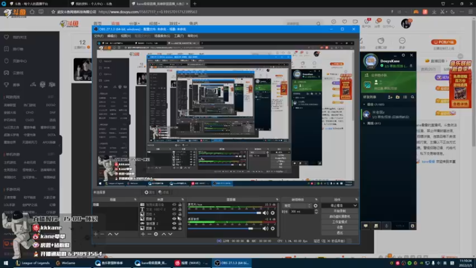Viewport: 476px width, 268px height.
Task: Move the selected source up
Action: [164, 234]
